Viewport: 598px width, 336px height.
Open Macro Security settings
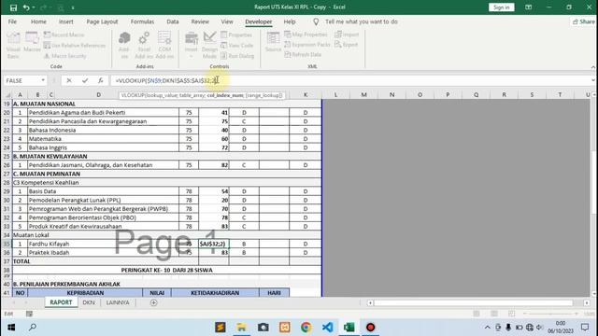pyautogui.click(x=64, y=56)
